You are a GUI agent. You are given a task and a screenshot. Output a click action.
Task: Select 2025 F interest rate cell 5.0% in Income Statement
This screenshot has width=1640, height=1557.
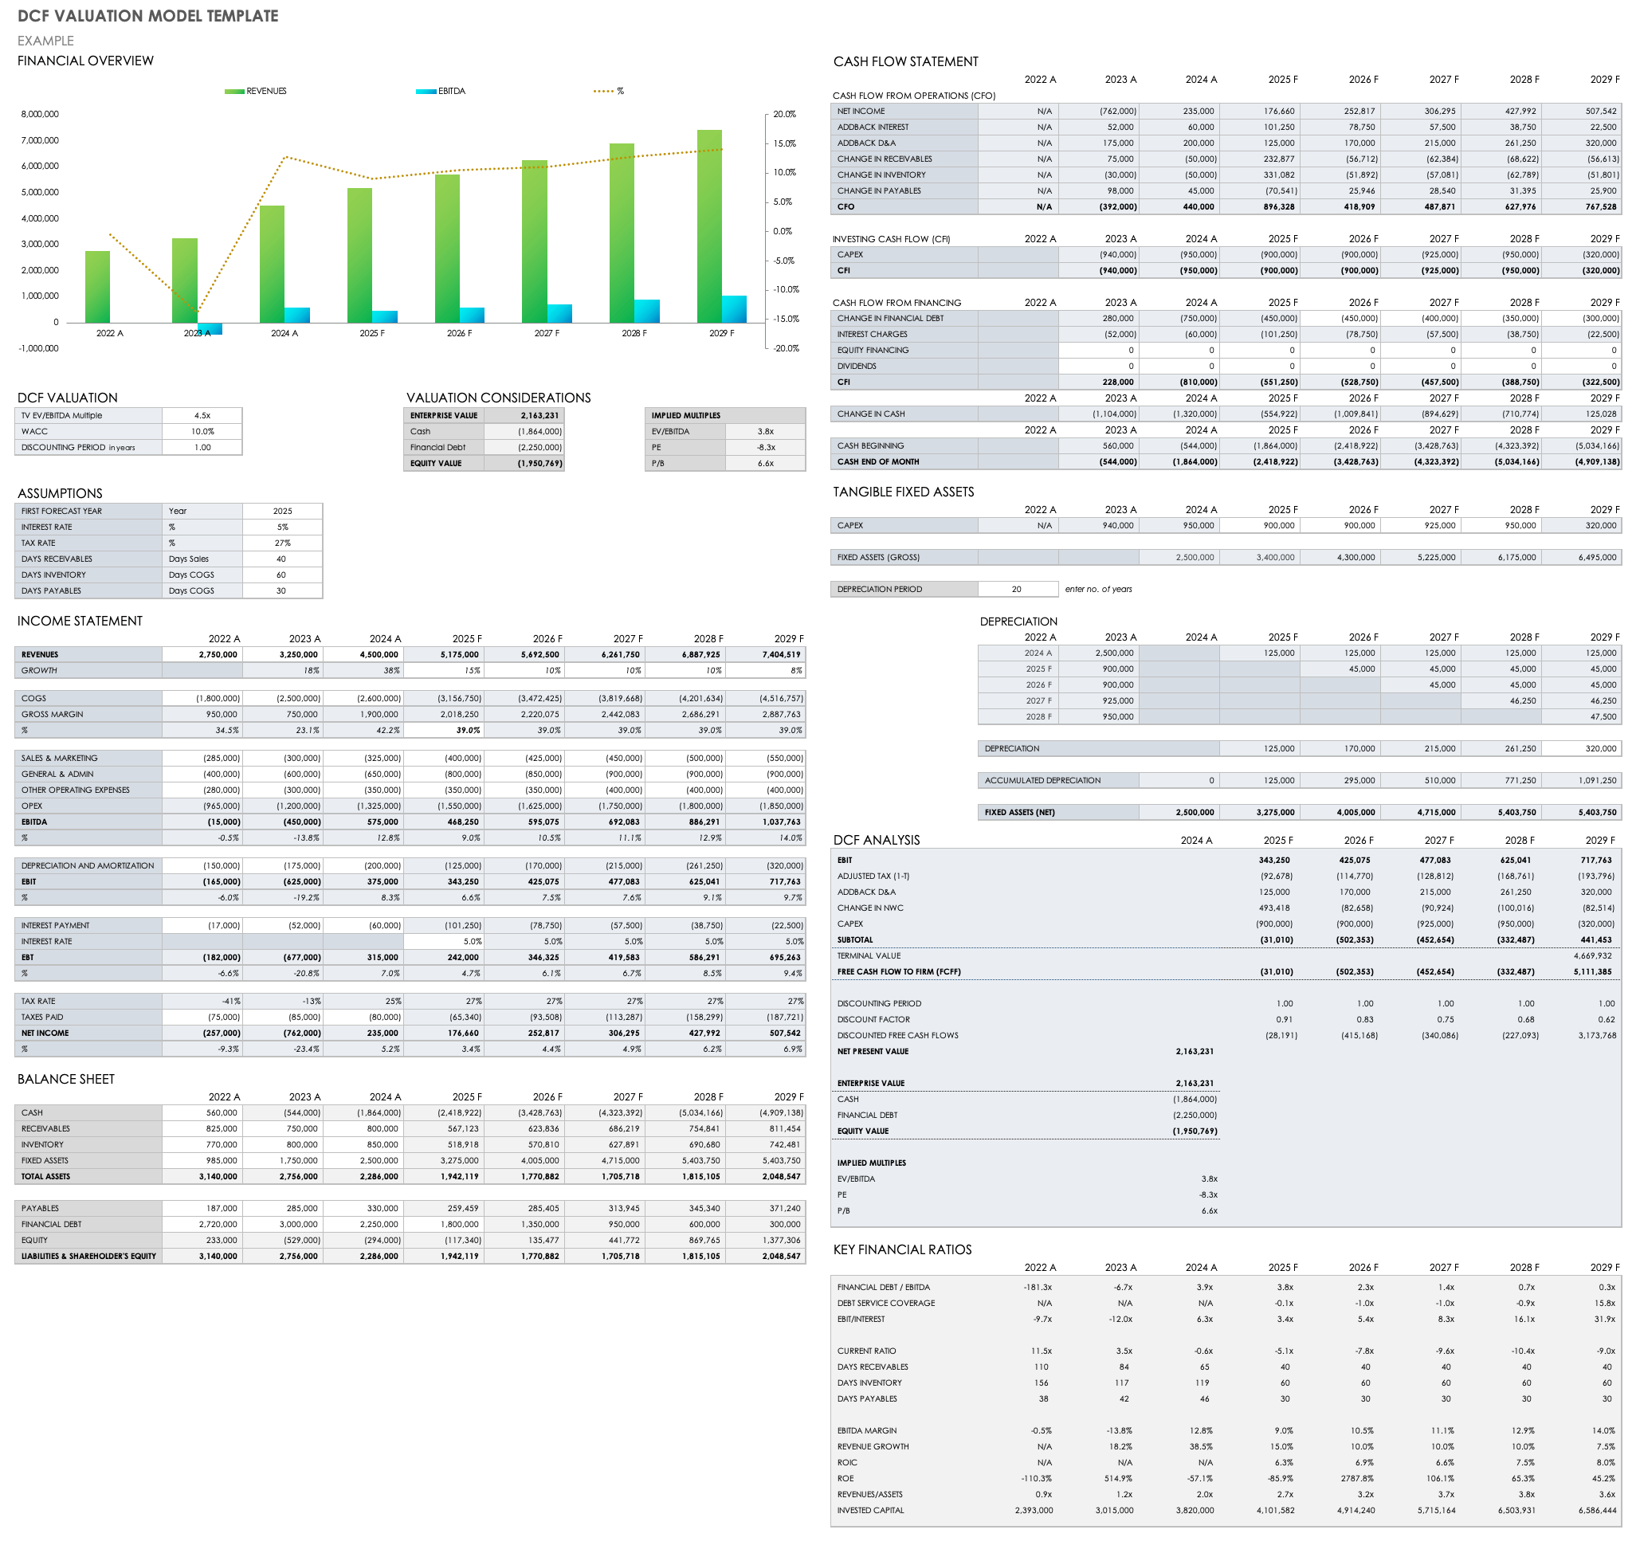point(443,942)
